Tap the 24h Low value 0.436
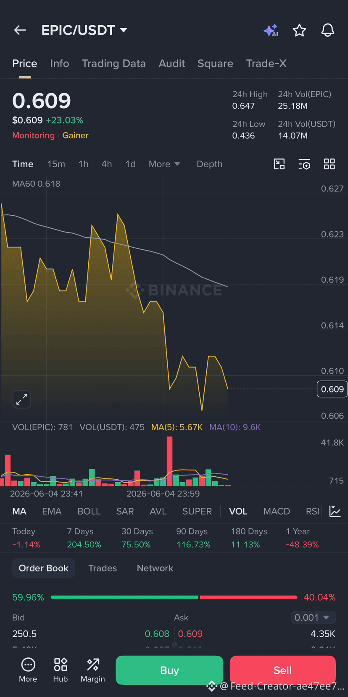 coord(244,136)
